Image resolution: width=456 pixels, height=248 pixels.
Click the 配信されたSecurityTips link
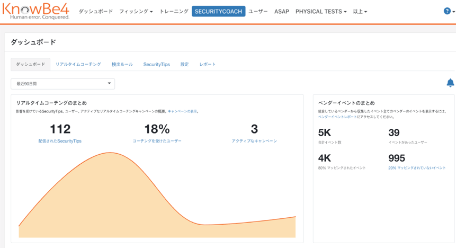point(60,141)
